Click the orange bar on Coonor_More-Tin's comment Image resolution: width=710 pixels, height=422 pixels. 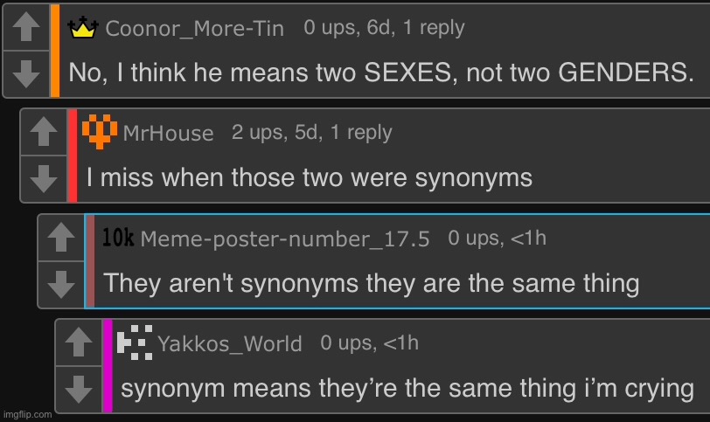click(x=55, y=51)
